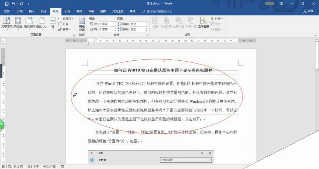Click the 段后 spacing after field

[x=137, y=29]
